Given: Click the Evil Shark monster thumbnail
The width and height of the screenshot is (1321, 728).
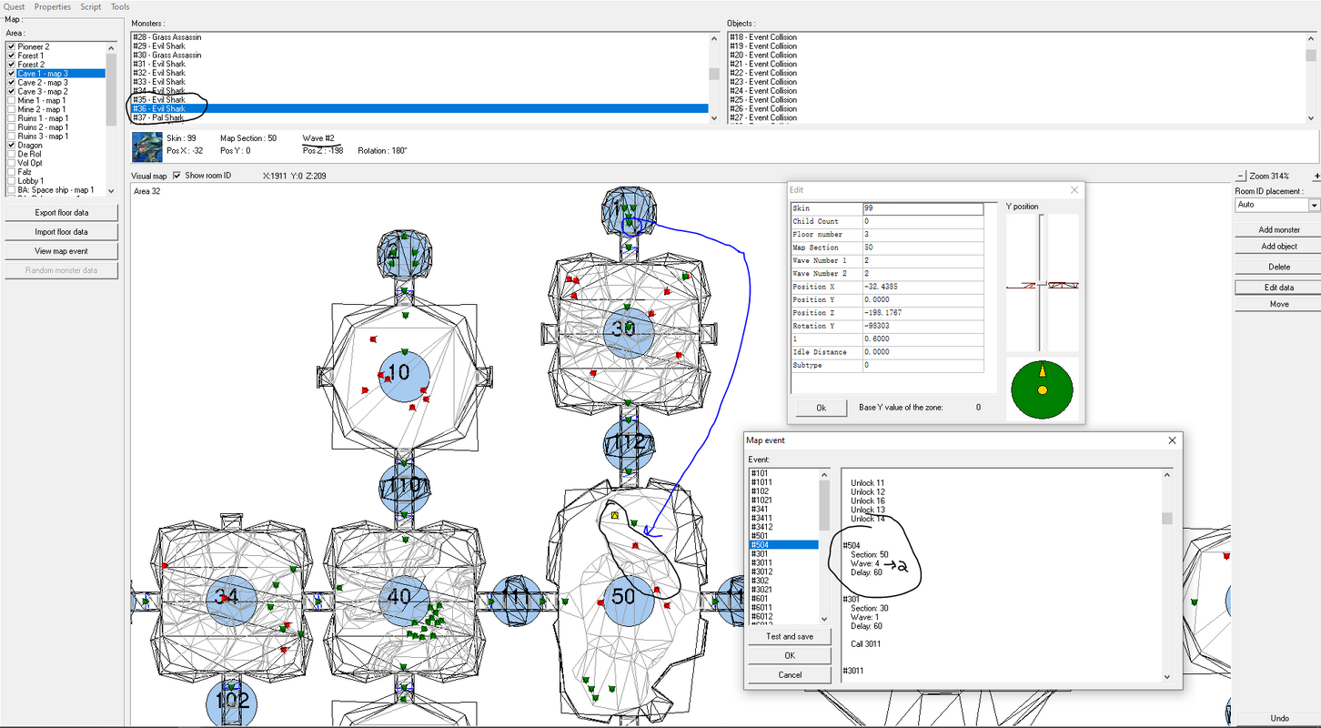Looking at the screenshot, I should point(147,147).
